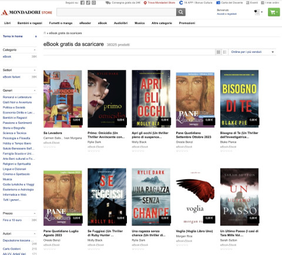
Task: Collapse the Prezzo filter section
Action: click(x=35, y=213)
